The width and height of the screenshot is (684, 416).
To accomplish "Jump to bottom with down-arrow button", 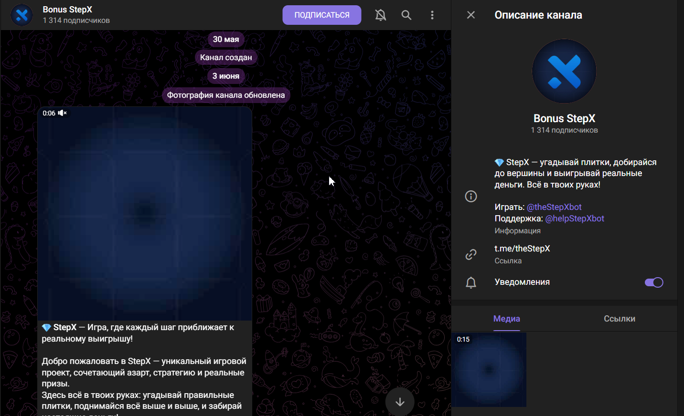I will [x=400, y=402].
